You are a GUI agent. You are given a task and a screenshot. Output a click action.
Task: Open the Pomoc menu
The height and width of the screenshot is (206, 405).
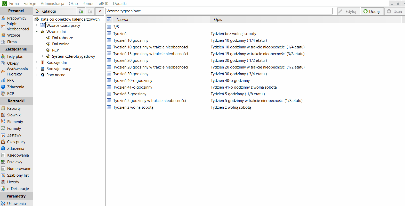(x=88, y=4)
